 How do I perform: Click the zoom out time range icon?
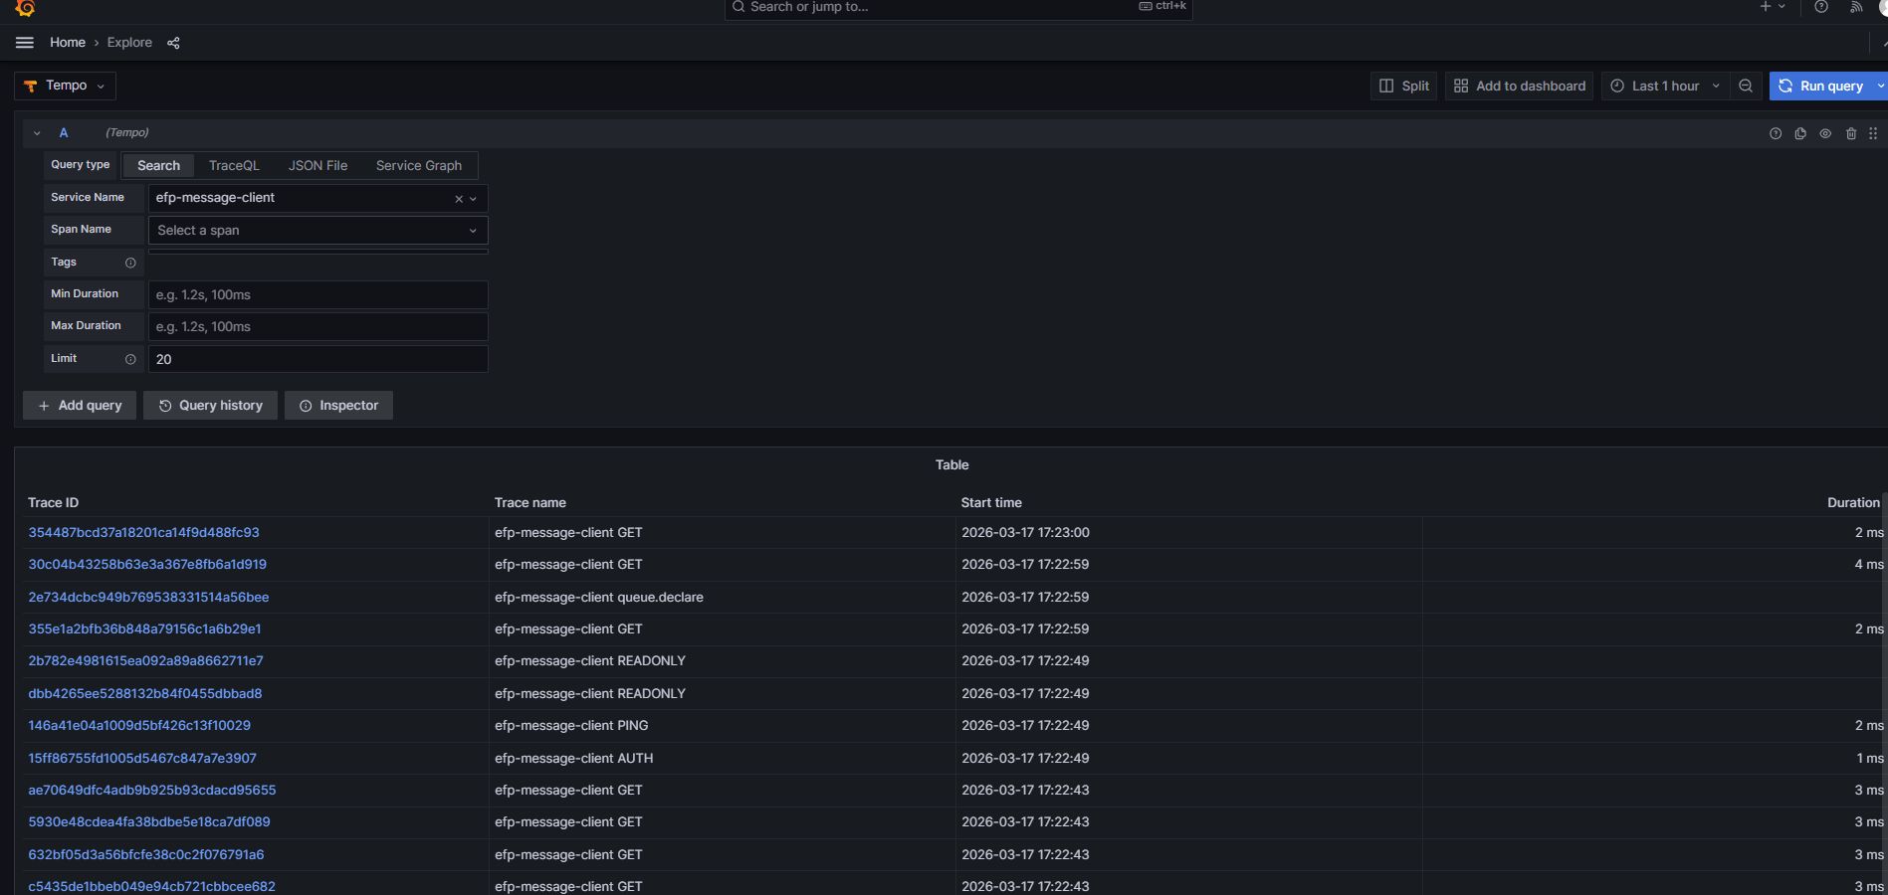(1746, 87)
